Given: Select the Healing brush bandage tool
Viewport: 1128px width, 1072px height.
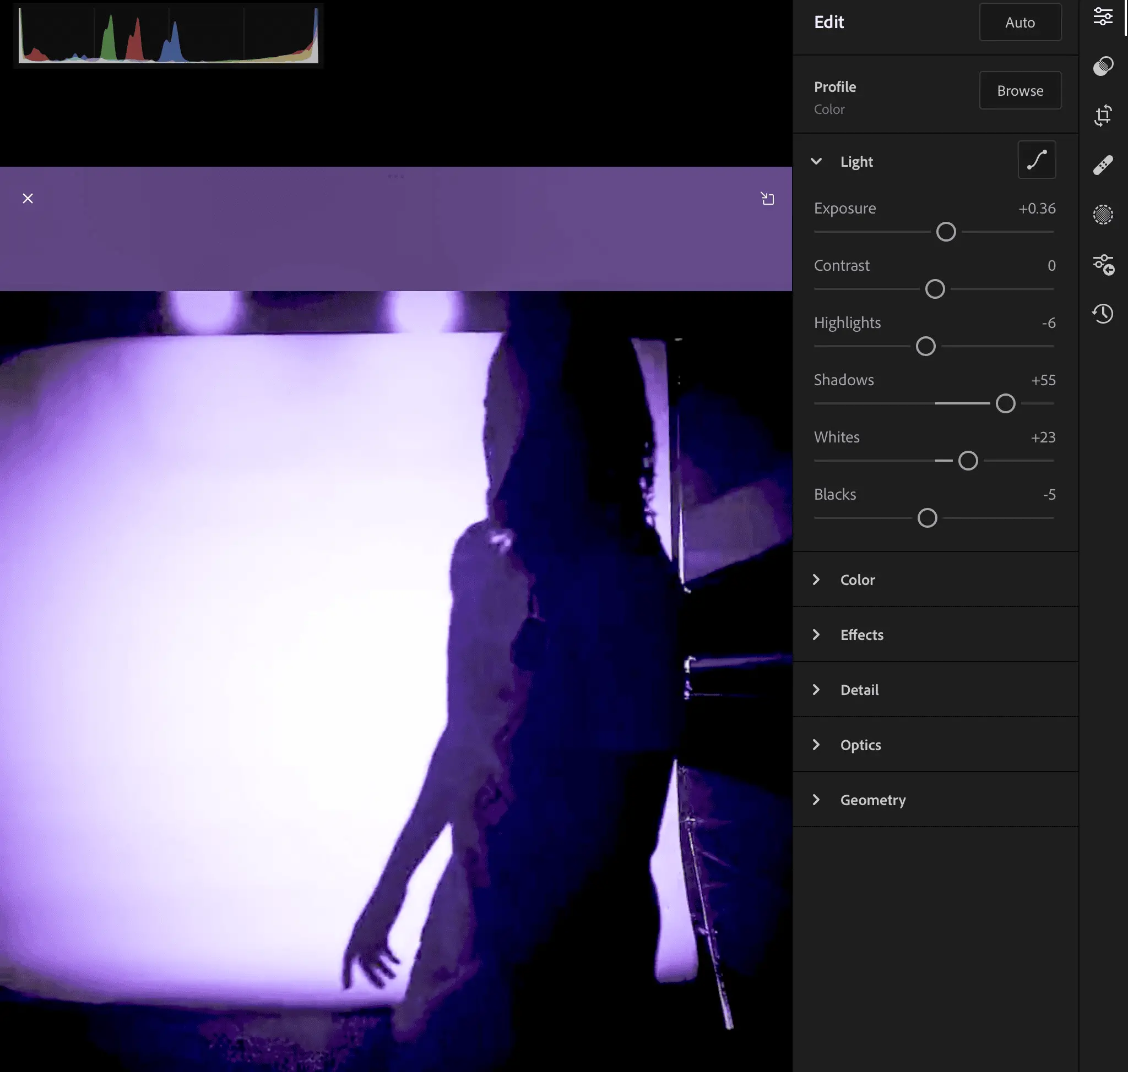Looking at the screenshot, I should coord(1102,165).
